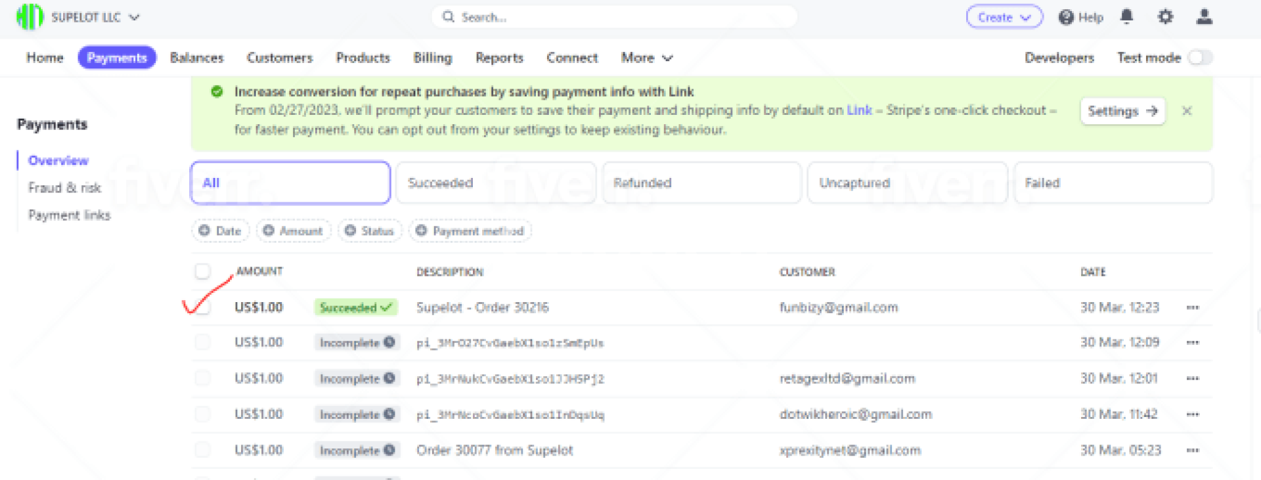Open the Fraud & risk sidebar link
The height and width of the screenshot is (480, 1261).
(x=64, y=188)
